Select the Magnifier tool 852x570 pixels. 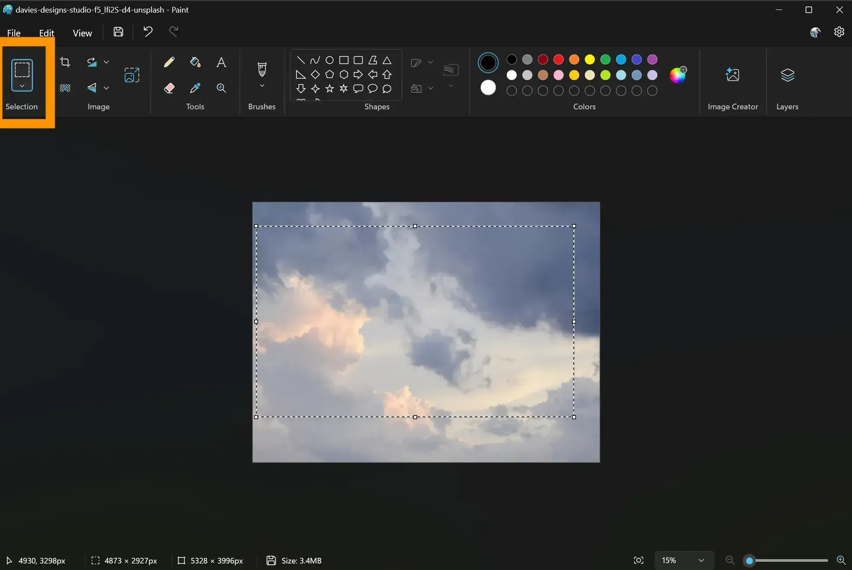(221, 88)
